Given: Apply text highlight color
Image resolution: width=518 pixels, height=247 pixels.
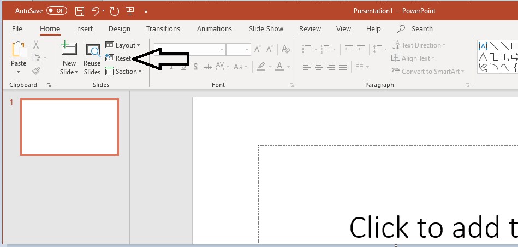Looking at the screenshot, I should pyautogui.click(x=261, y=67).
